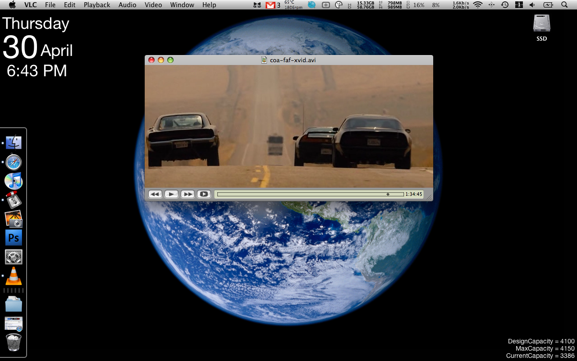577x361 pixels.
Task: Click the 1:34:45 time display
Action: [414, 194]
